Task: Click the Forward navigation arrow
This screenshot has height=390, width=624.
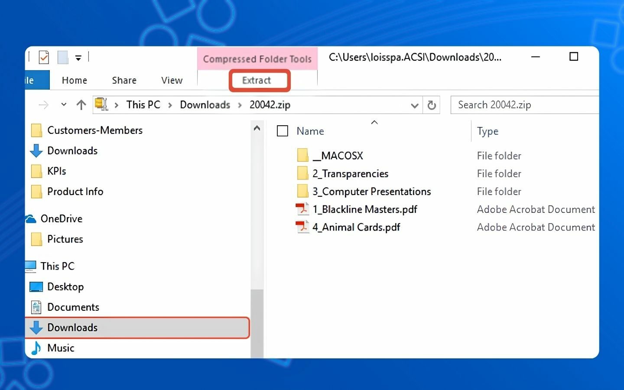Action: point(44,105)
